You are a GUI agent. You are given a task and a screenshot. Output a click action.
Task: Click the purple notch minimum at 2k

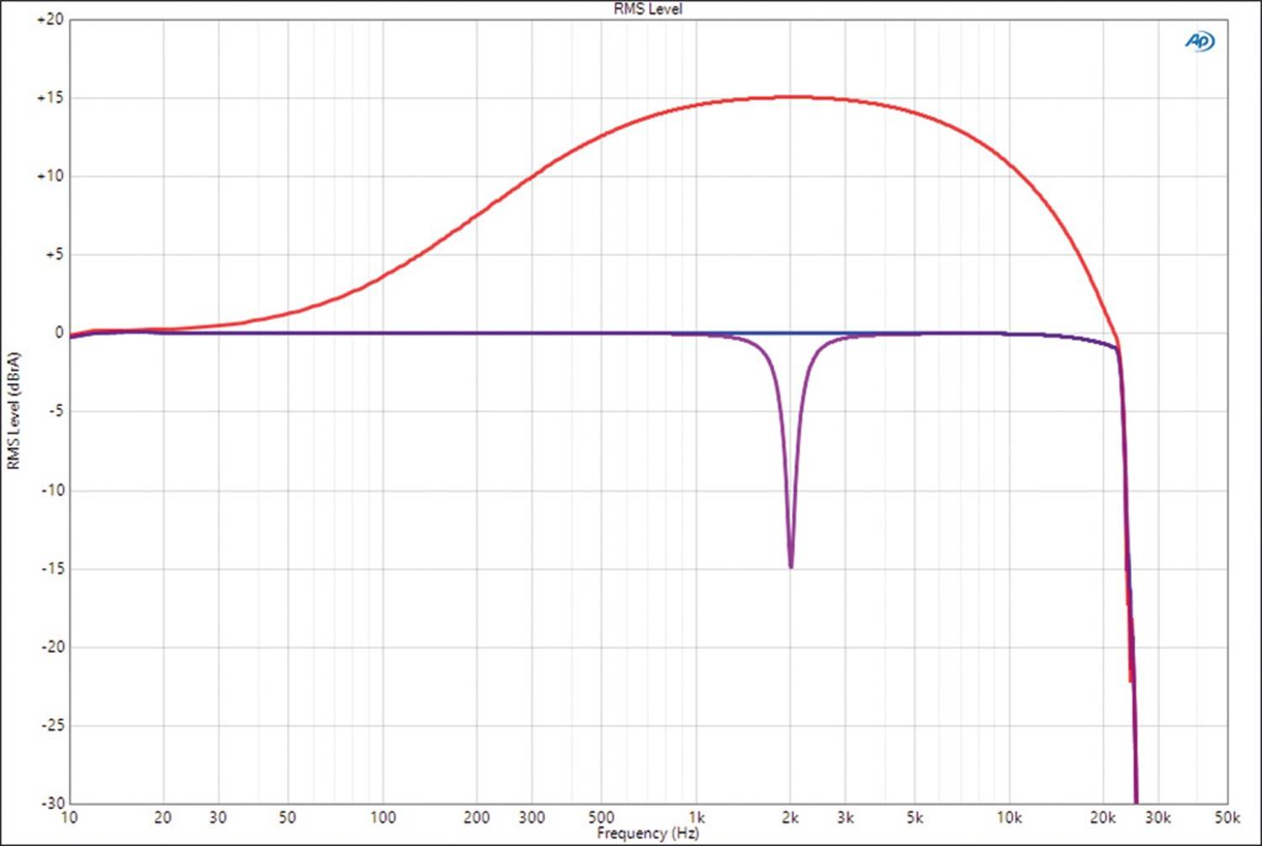pos(791,566)
